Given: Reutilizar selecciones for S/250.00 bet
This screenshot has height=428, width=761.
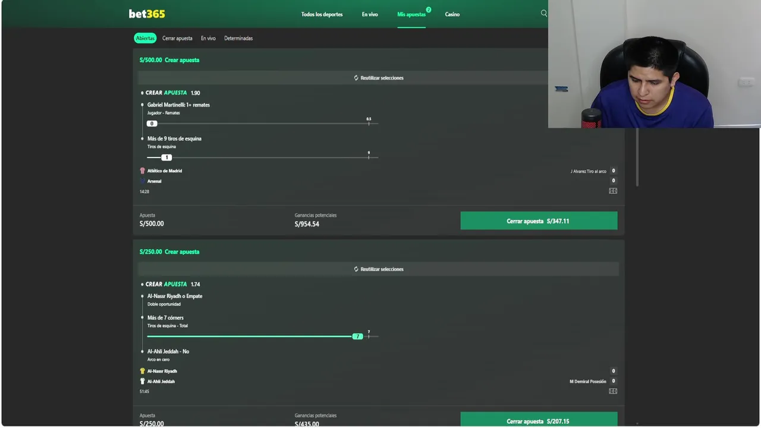Looking at the screenshot, I should tap(379, 269).
